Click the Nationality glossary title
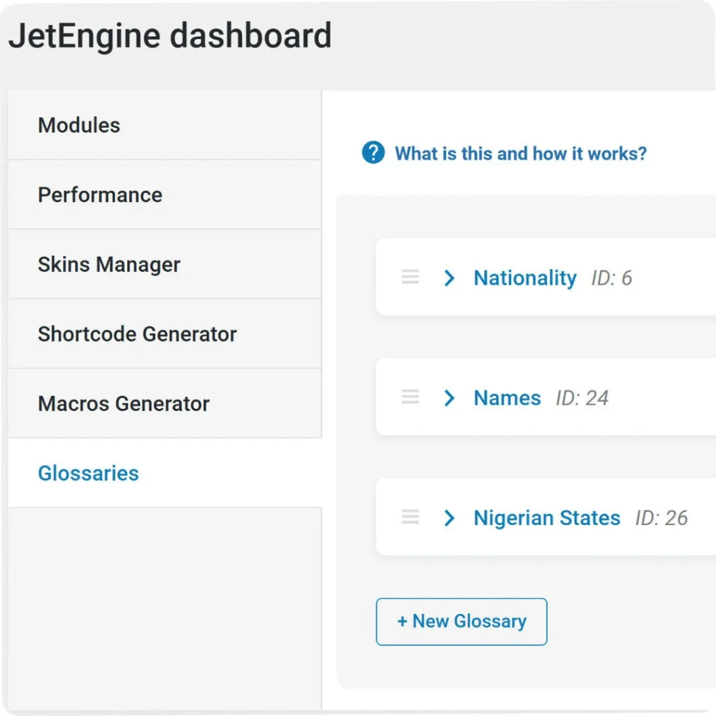 [525, 278]
